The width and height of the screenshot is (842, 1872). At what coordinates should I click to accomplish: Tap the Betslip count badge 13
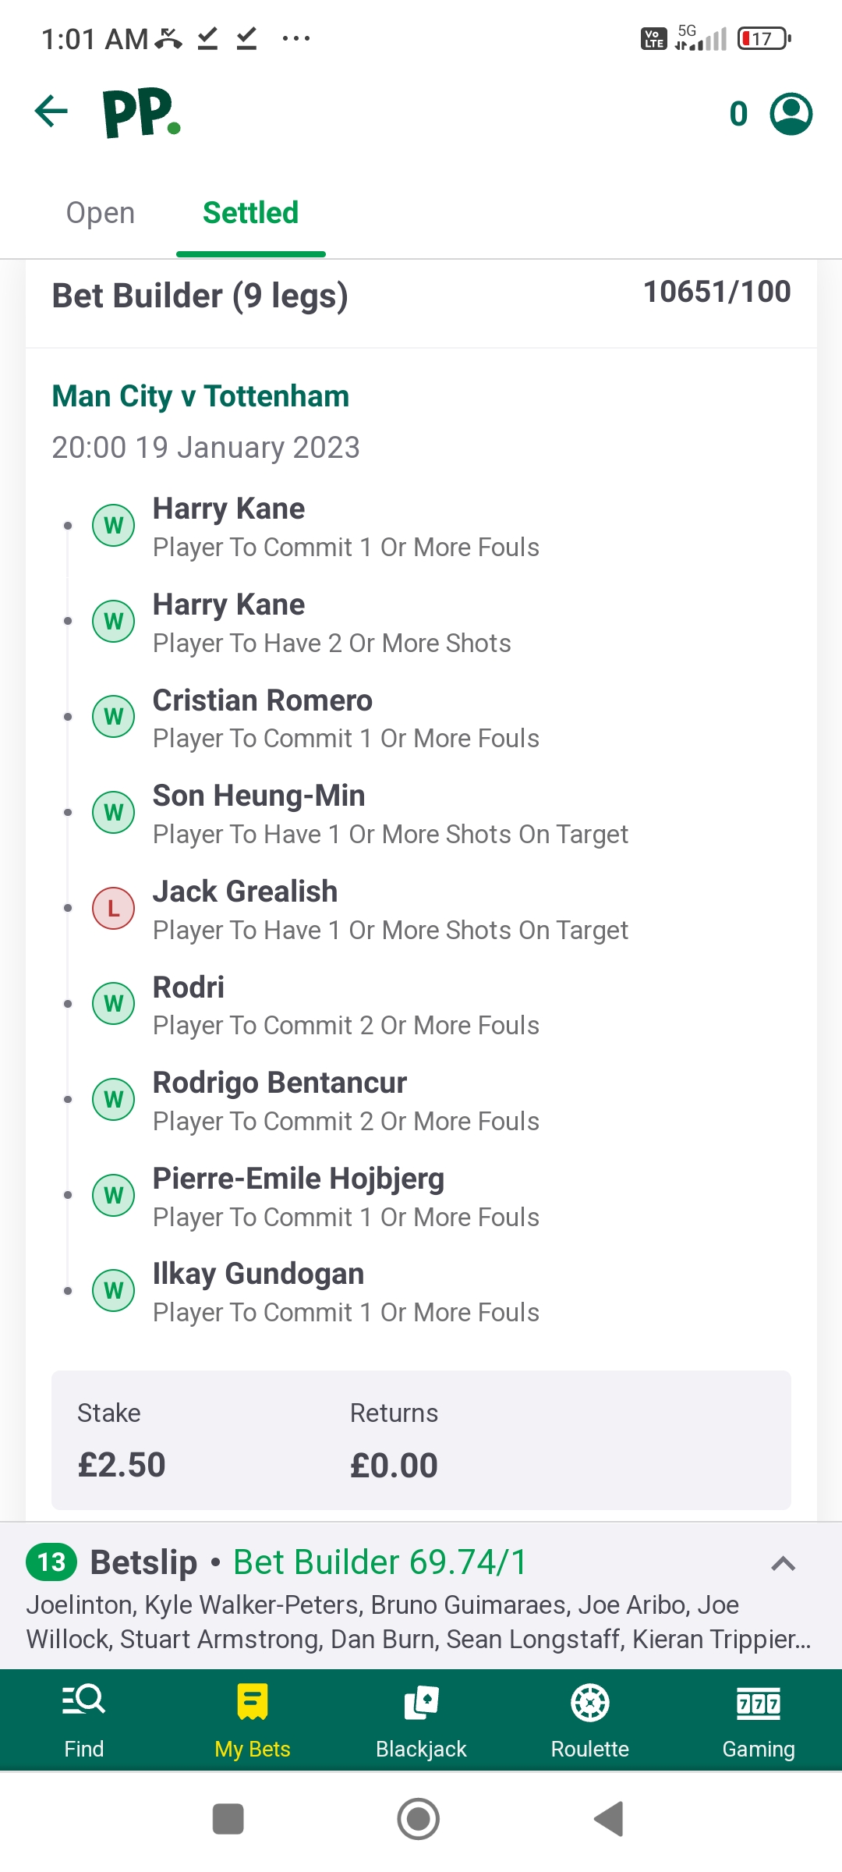coord(51,1562)
